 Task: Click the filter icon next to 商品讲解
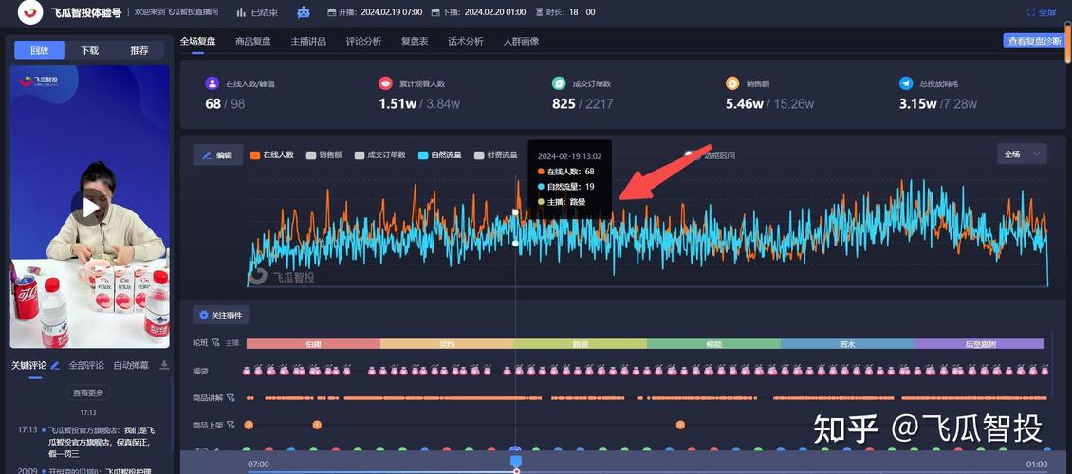(231, 398)
